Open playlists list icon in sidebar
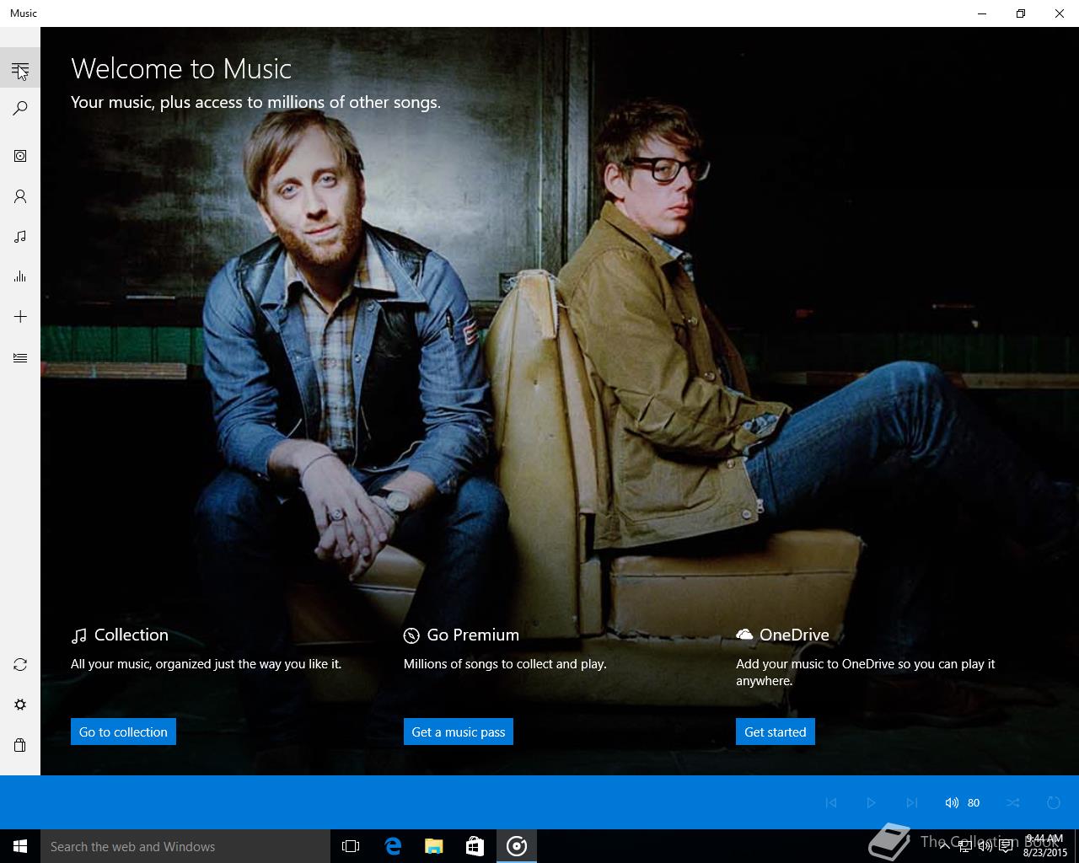The image size is (1079, 863). click(20, 358)
